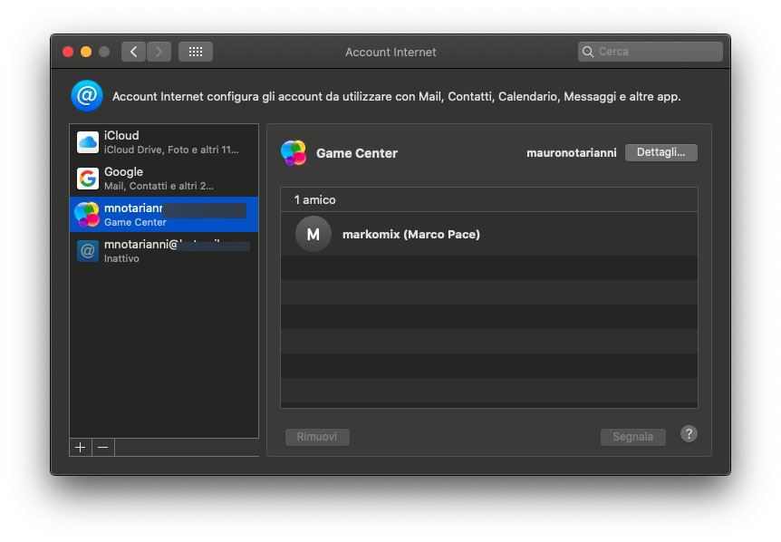The width and height of the screenshot is (781, 542).
Task: Click the 'Inattivo' status label
Action: 121,258
